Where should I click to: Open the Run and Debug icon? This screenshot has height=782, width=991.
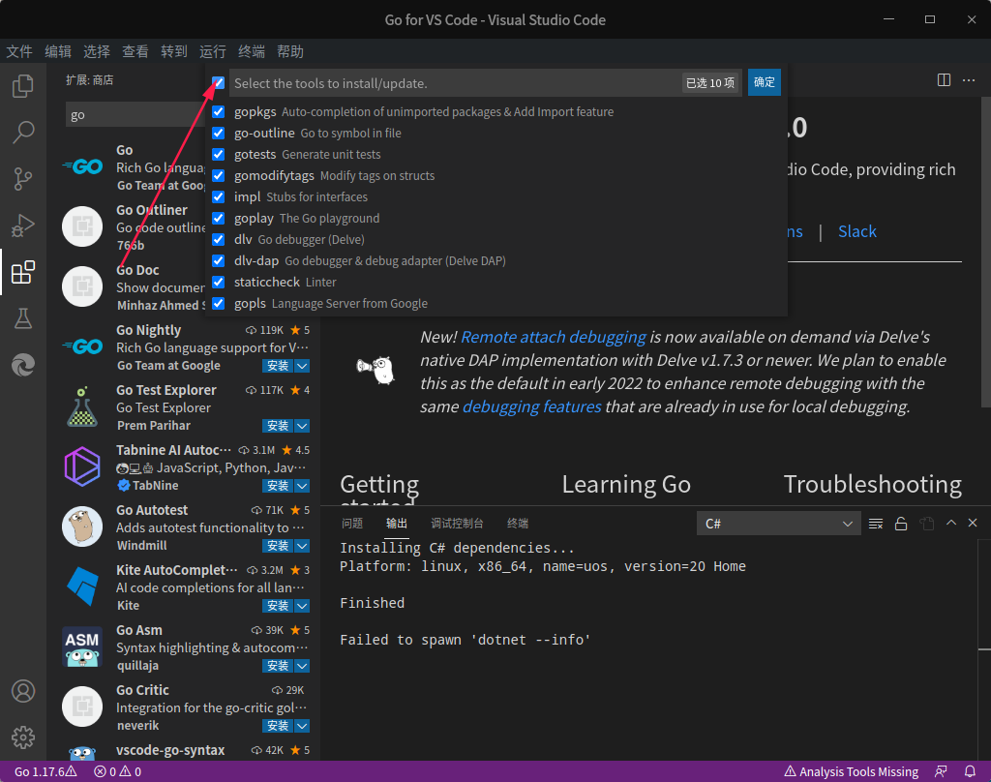[23, 226]
